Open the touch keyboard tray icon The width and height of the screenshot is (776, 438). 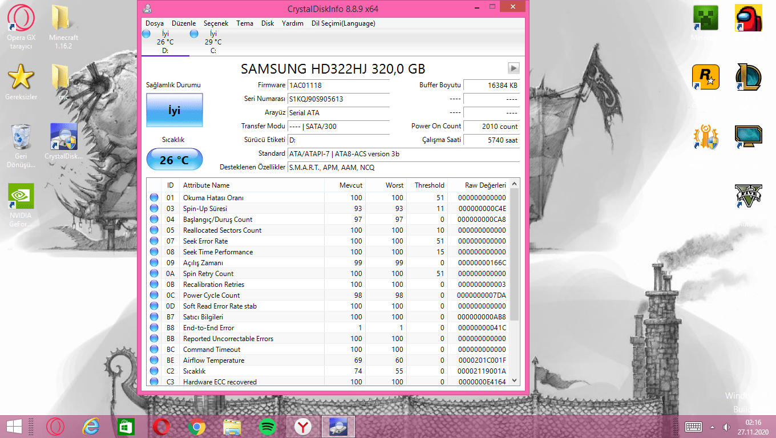[x=694, y=427]
